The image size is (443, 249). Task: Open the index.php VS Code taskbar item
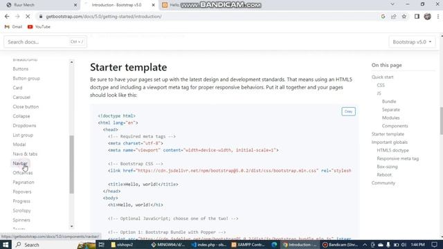(209, 245)
